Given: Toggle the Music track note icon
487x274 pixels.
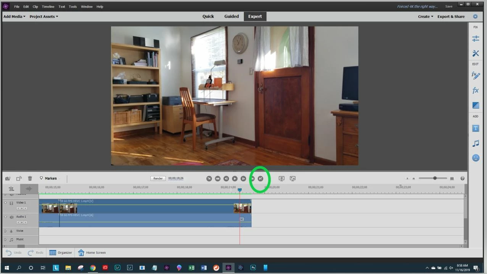Looking at the screenshot, I should point(11,240).
